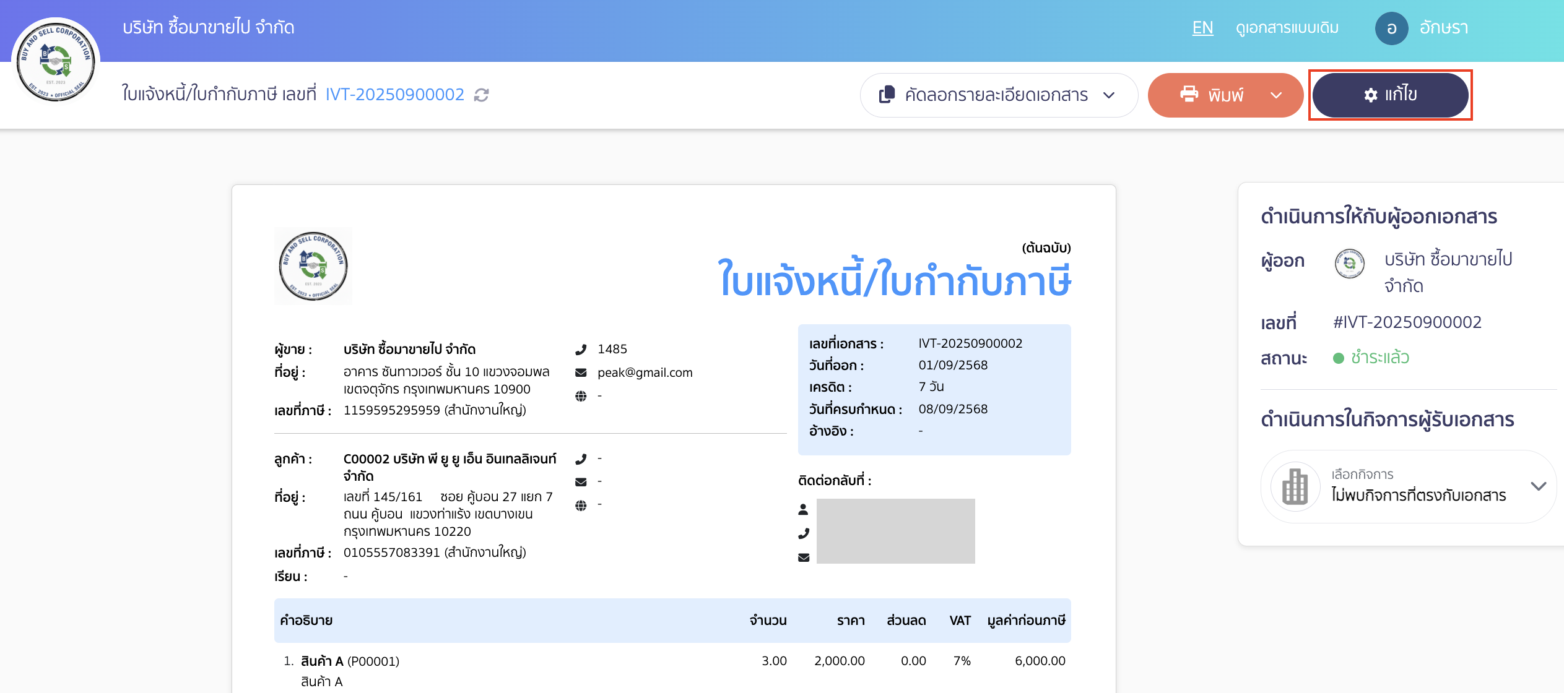Click the company seal logo on the invoice

coord(313,265)
